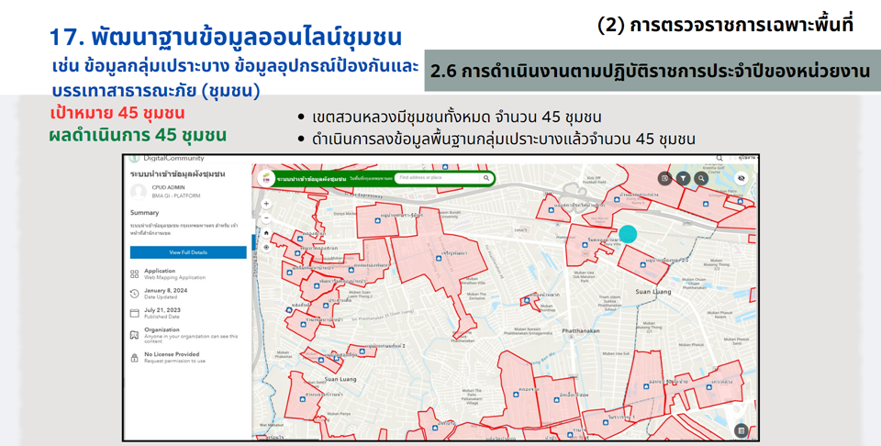This screenshot has height=446, width=881.
Task: Click the Application type grid icon
Action: pos(135,273)
